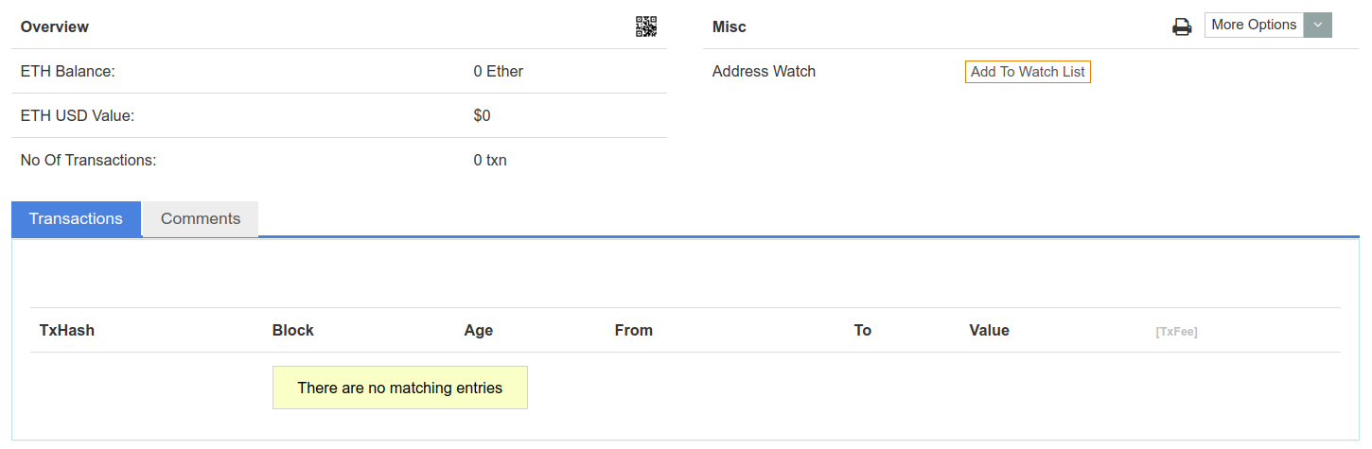
Task: Click the $0 ETH USD value
Action: (x=483, y=116)
